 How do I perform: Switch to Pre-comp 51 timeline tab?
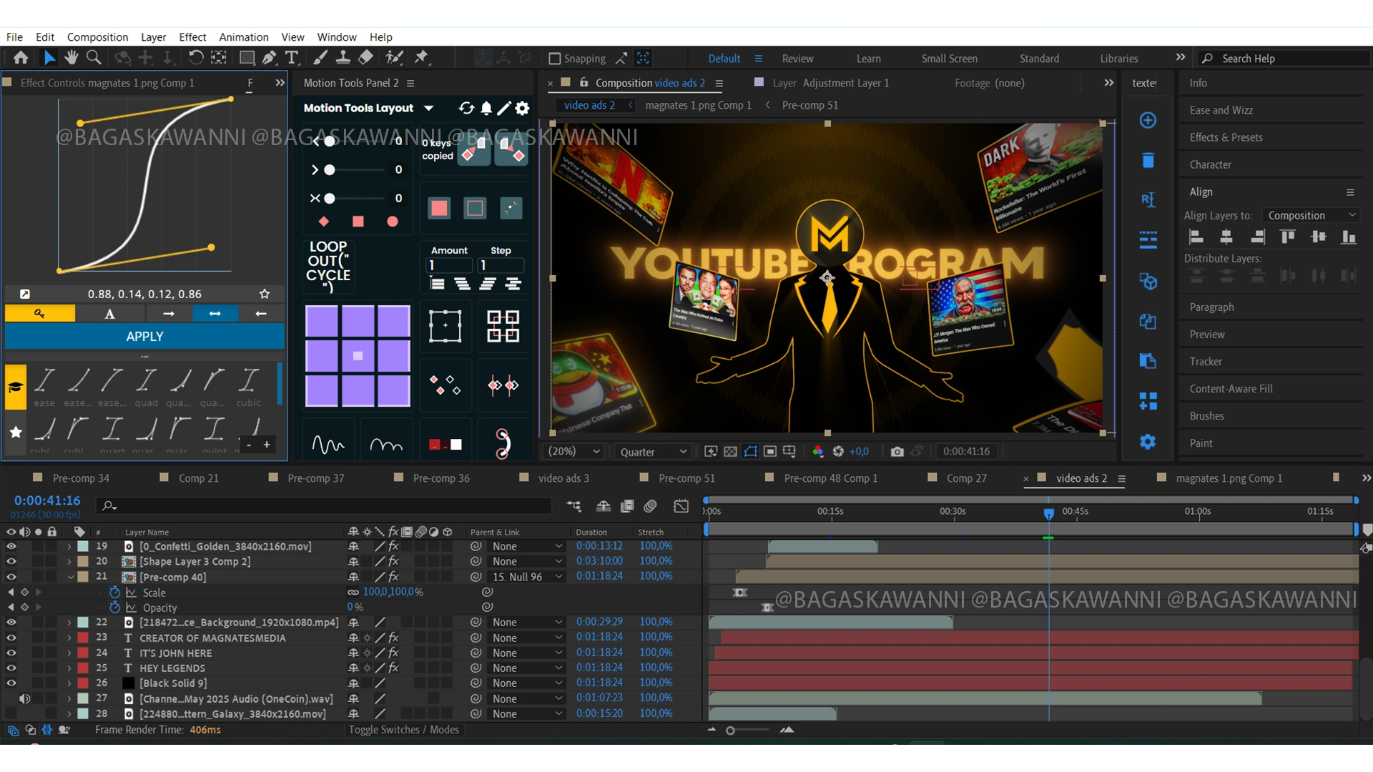[x=686, y=478]
